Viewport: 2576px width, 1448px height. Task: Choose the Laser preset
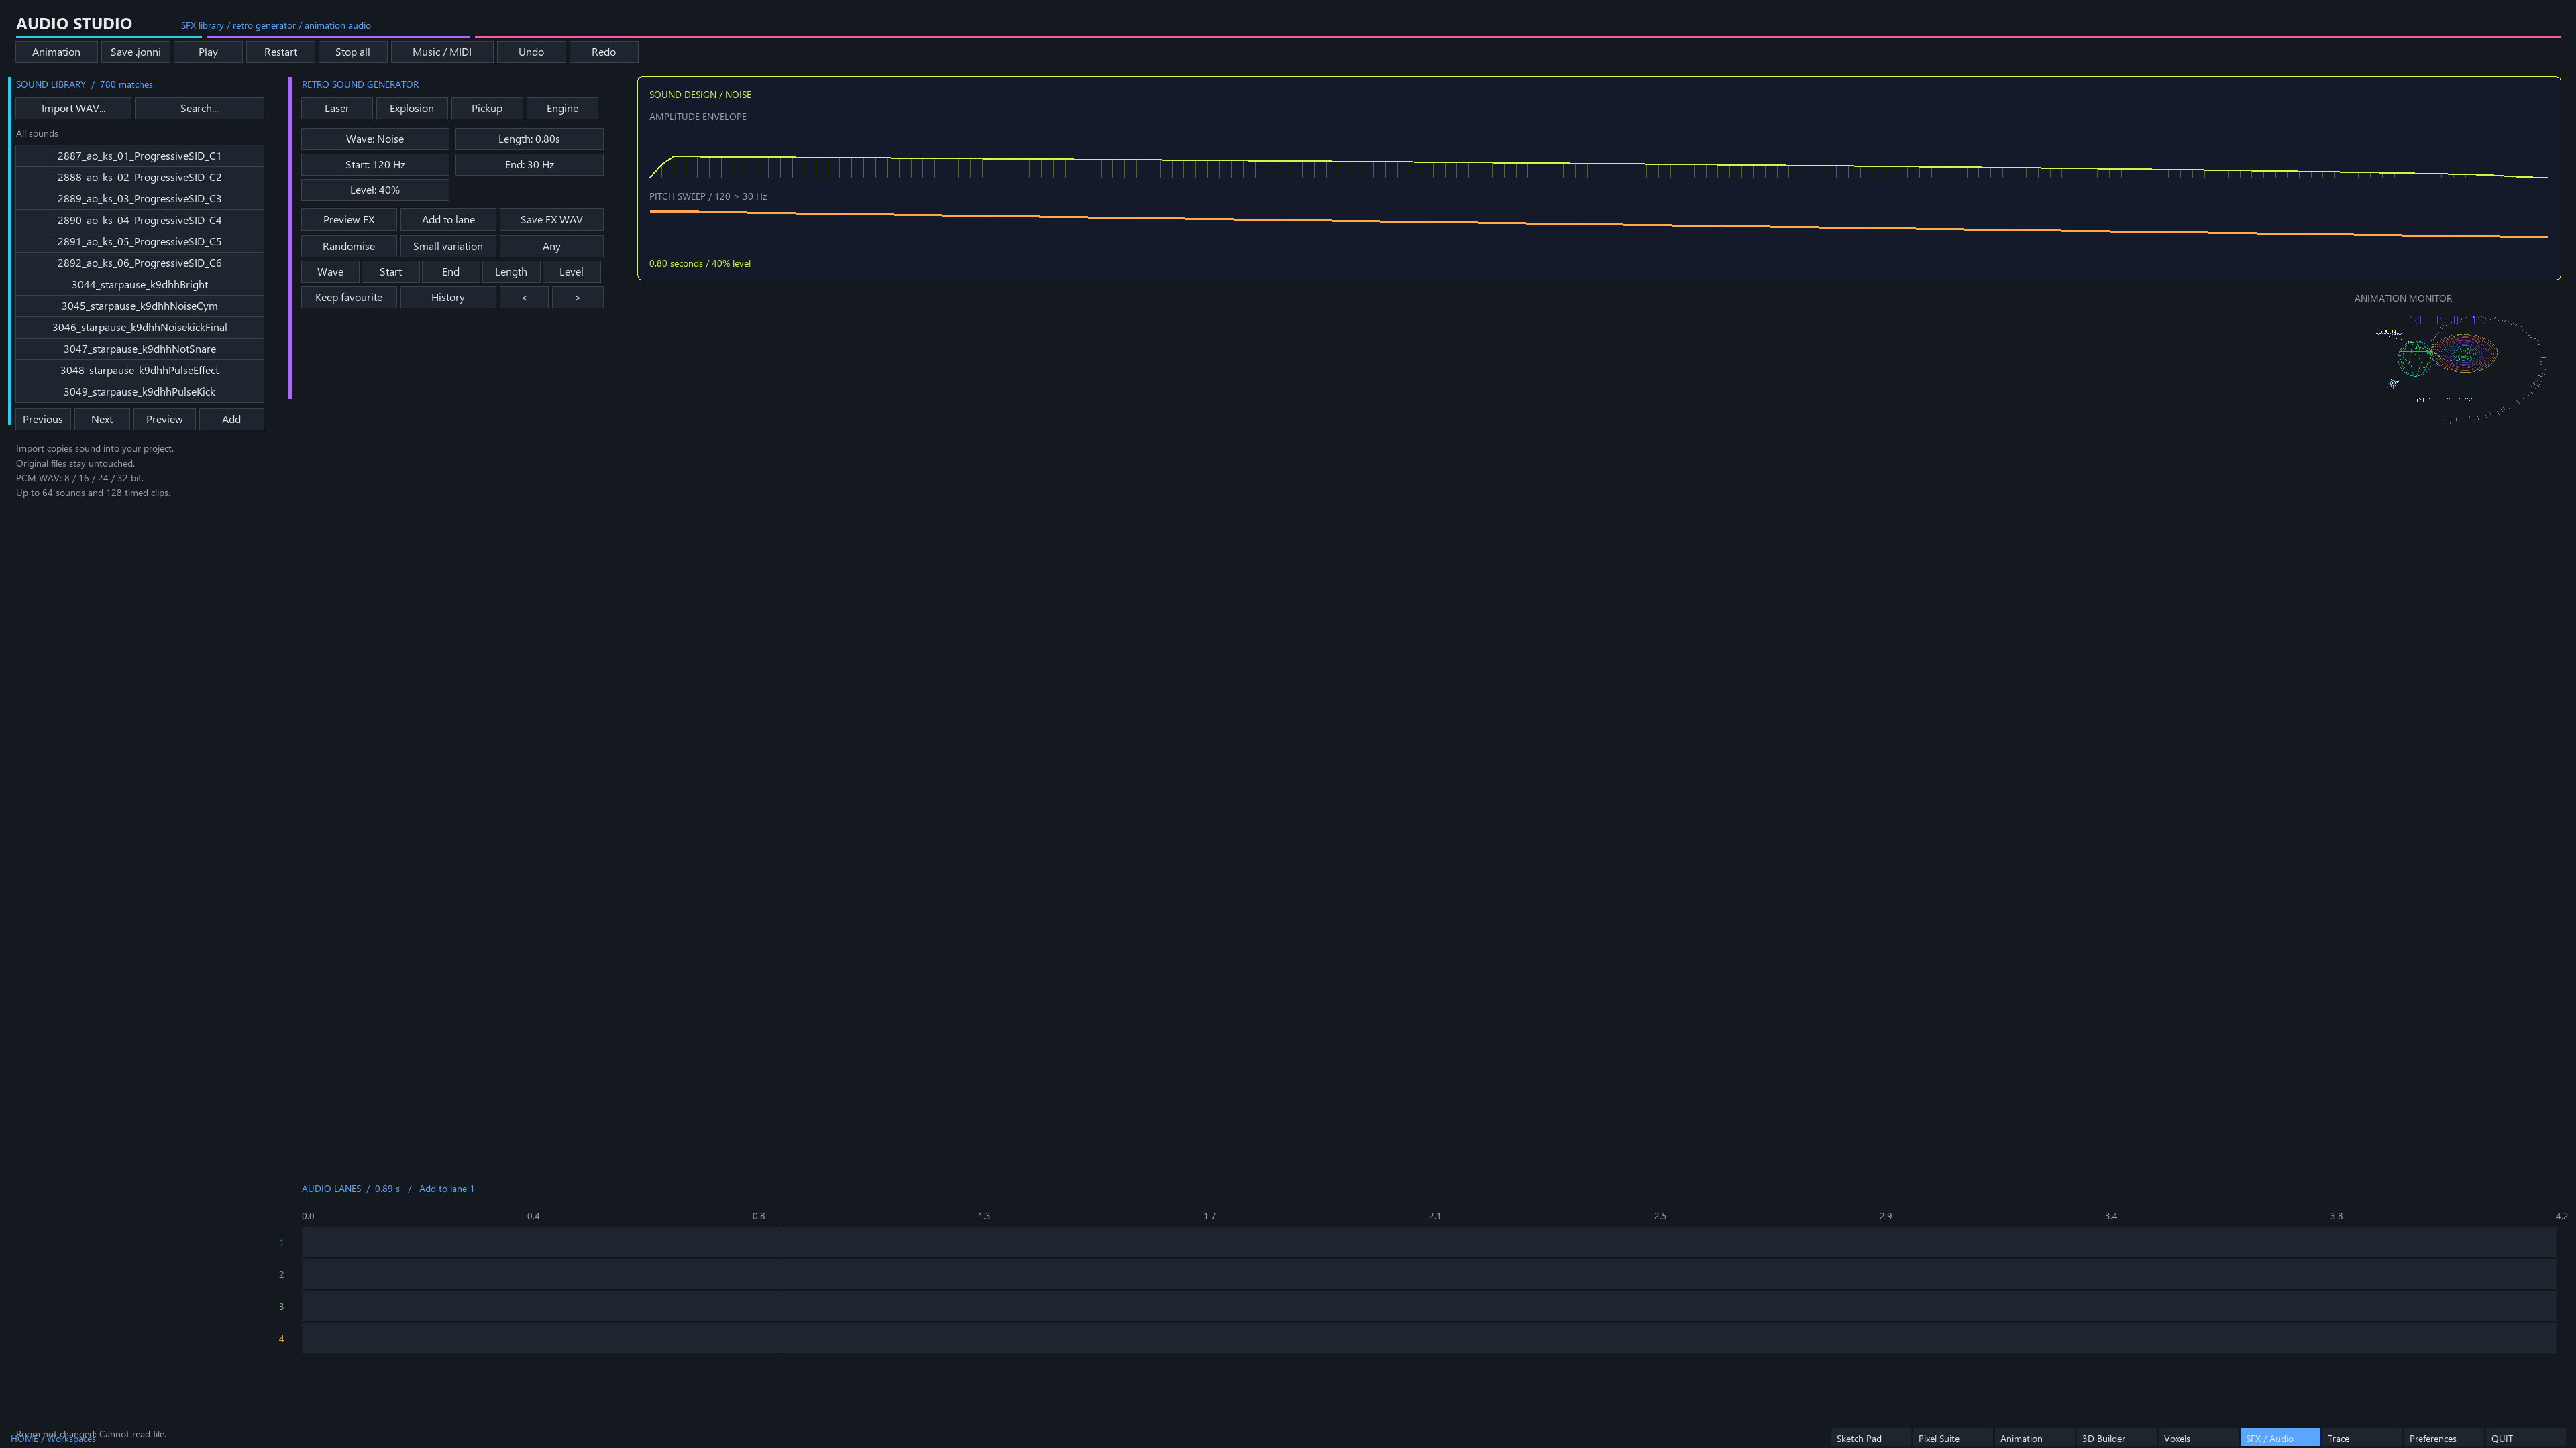337,108
